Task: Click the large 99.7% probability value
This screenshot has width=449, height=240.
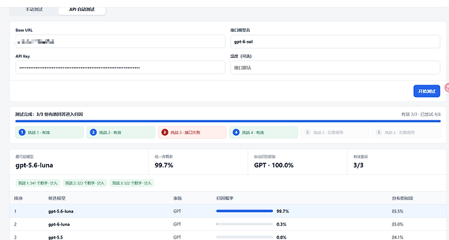Action: pyautogui.click(x=164, y=165)
